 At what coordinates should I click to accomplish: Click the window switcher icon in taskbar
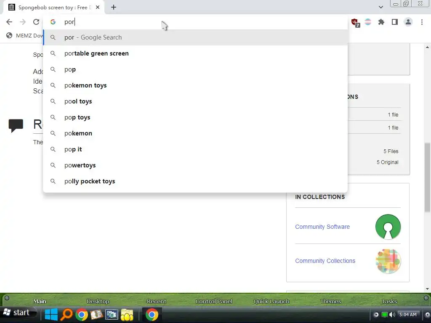coord(112,315)
